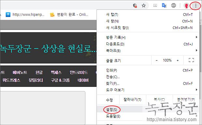The image size is (202, 125).
Task: Click 복사(C) copy button
Action: 159,100
